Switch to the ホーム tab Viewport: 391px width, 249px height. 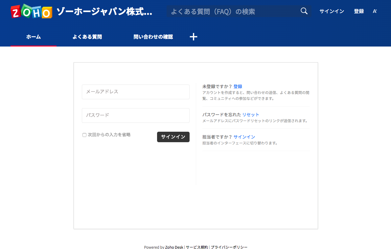pos(34,37)
